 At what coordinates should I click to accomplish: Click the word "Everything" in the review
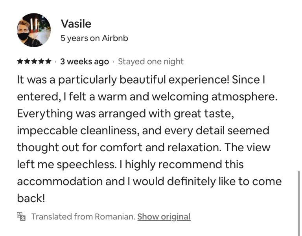pyautogui.click(x=45, y=113)
